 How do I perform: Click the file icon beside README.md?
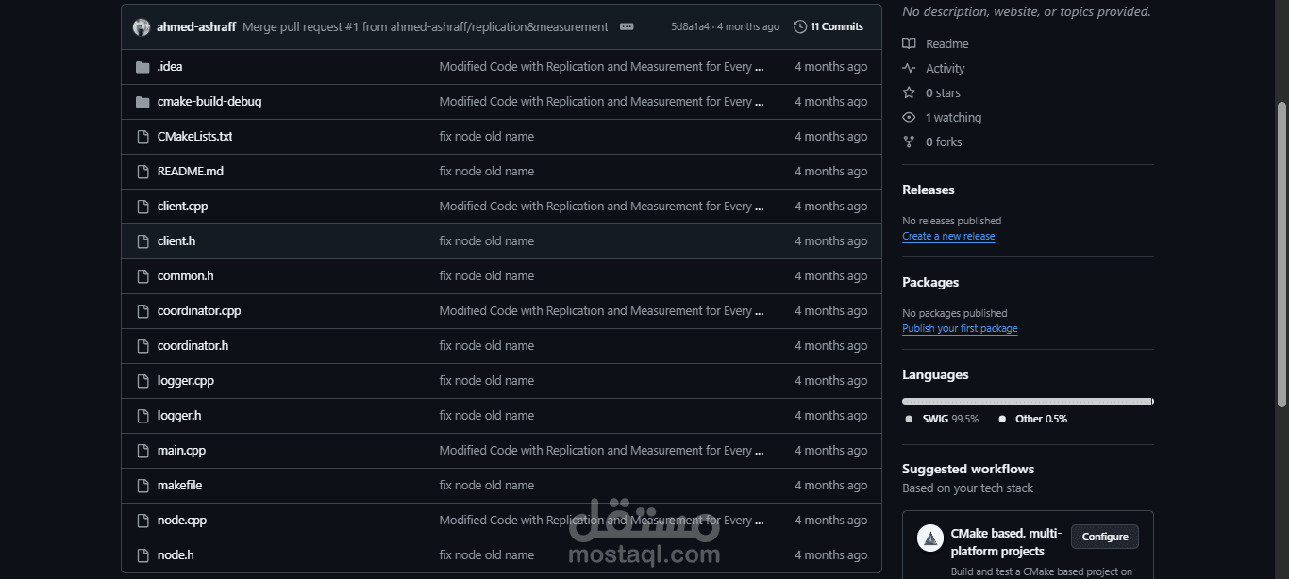(x=142, y=172)
